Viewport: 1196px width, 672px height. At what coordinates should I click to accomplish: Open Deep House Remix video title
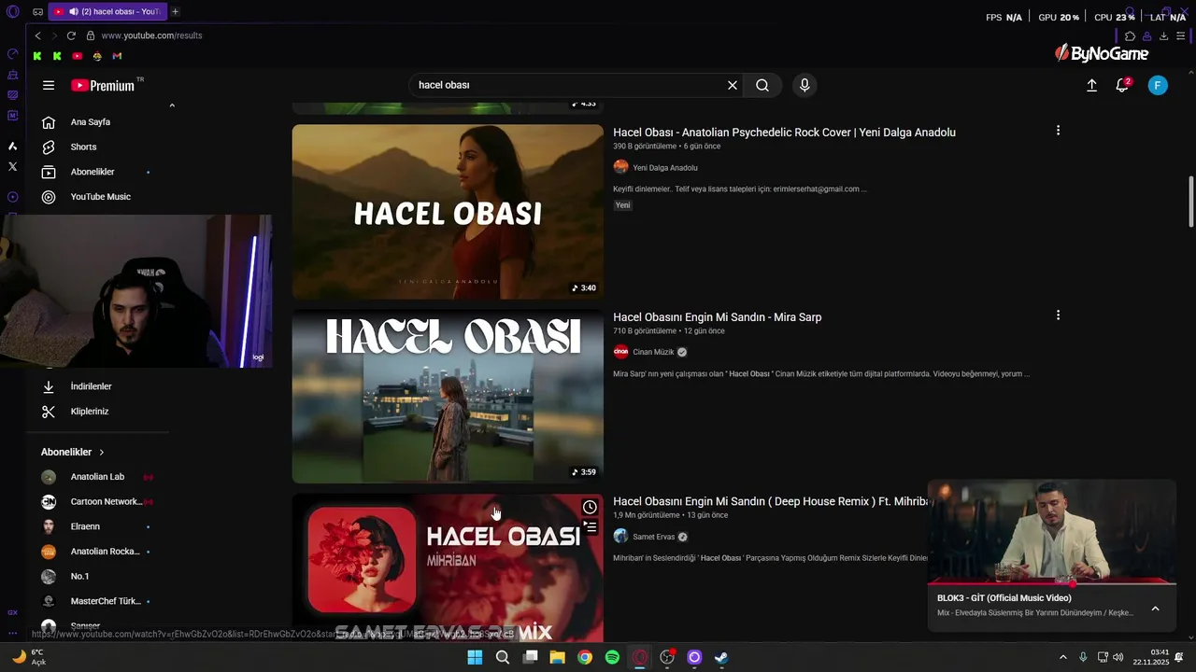point(771,501)
